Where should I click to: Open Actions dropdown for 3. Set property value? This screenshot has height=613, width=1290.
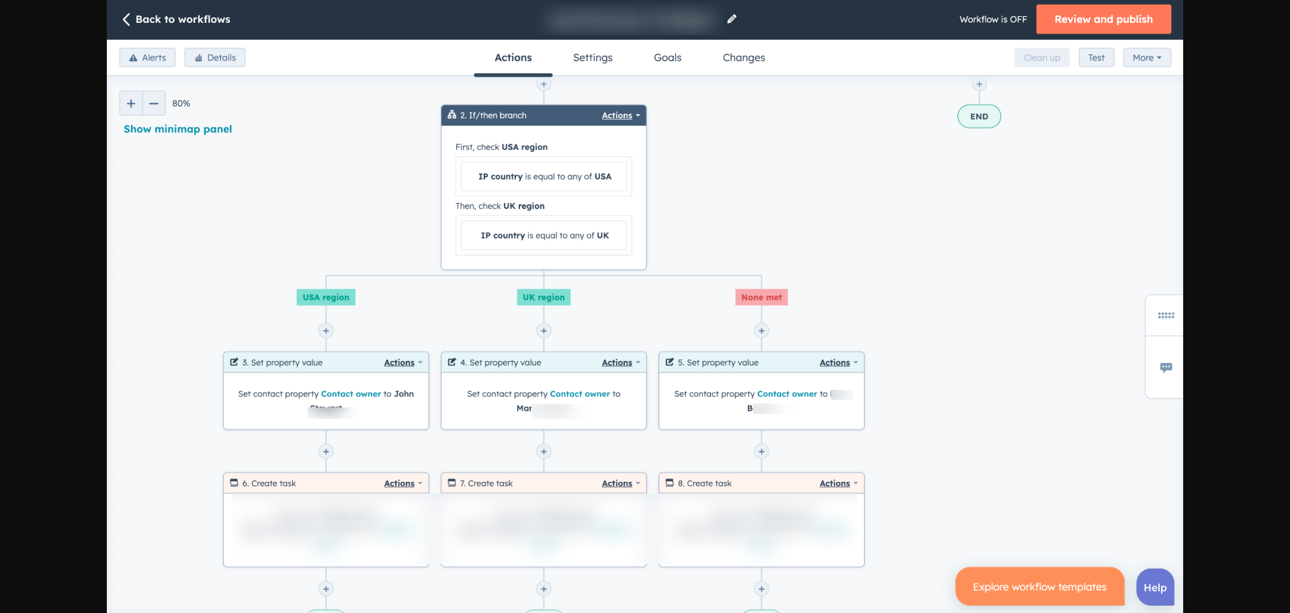point(402,363)
